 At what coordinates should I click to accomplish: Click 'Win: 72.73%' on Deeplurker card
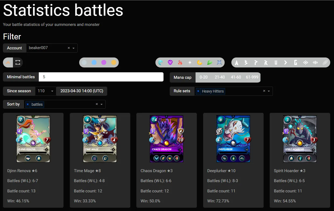[x=218, y=201]
